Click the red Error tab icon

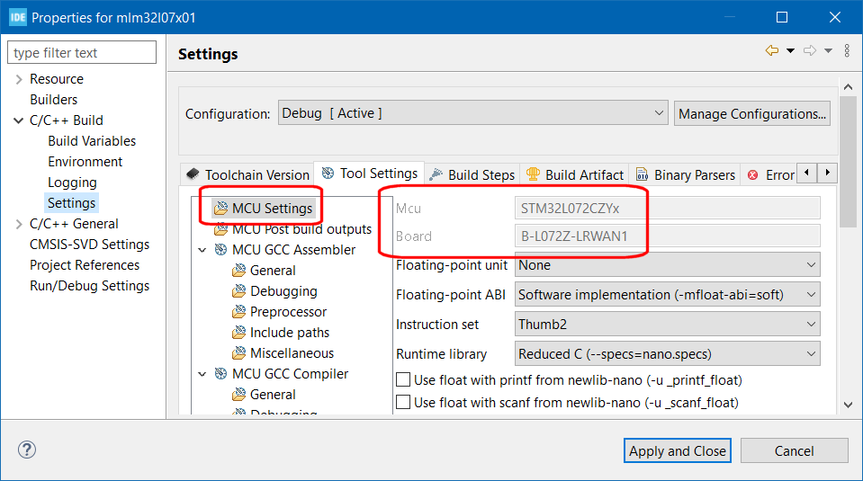753,174
